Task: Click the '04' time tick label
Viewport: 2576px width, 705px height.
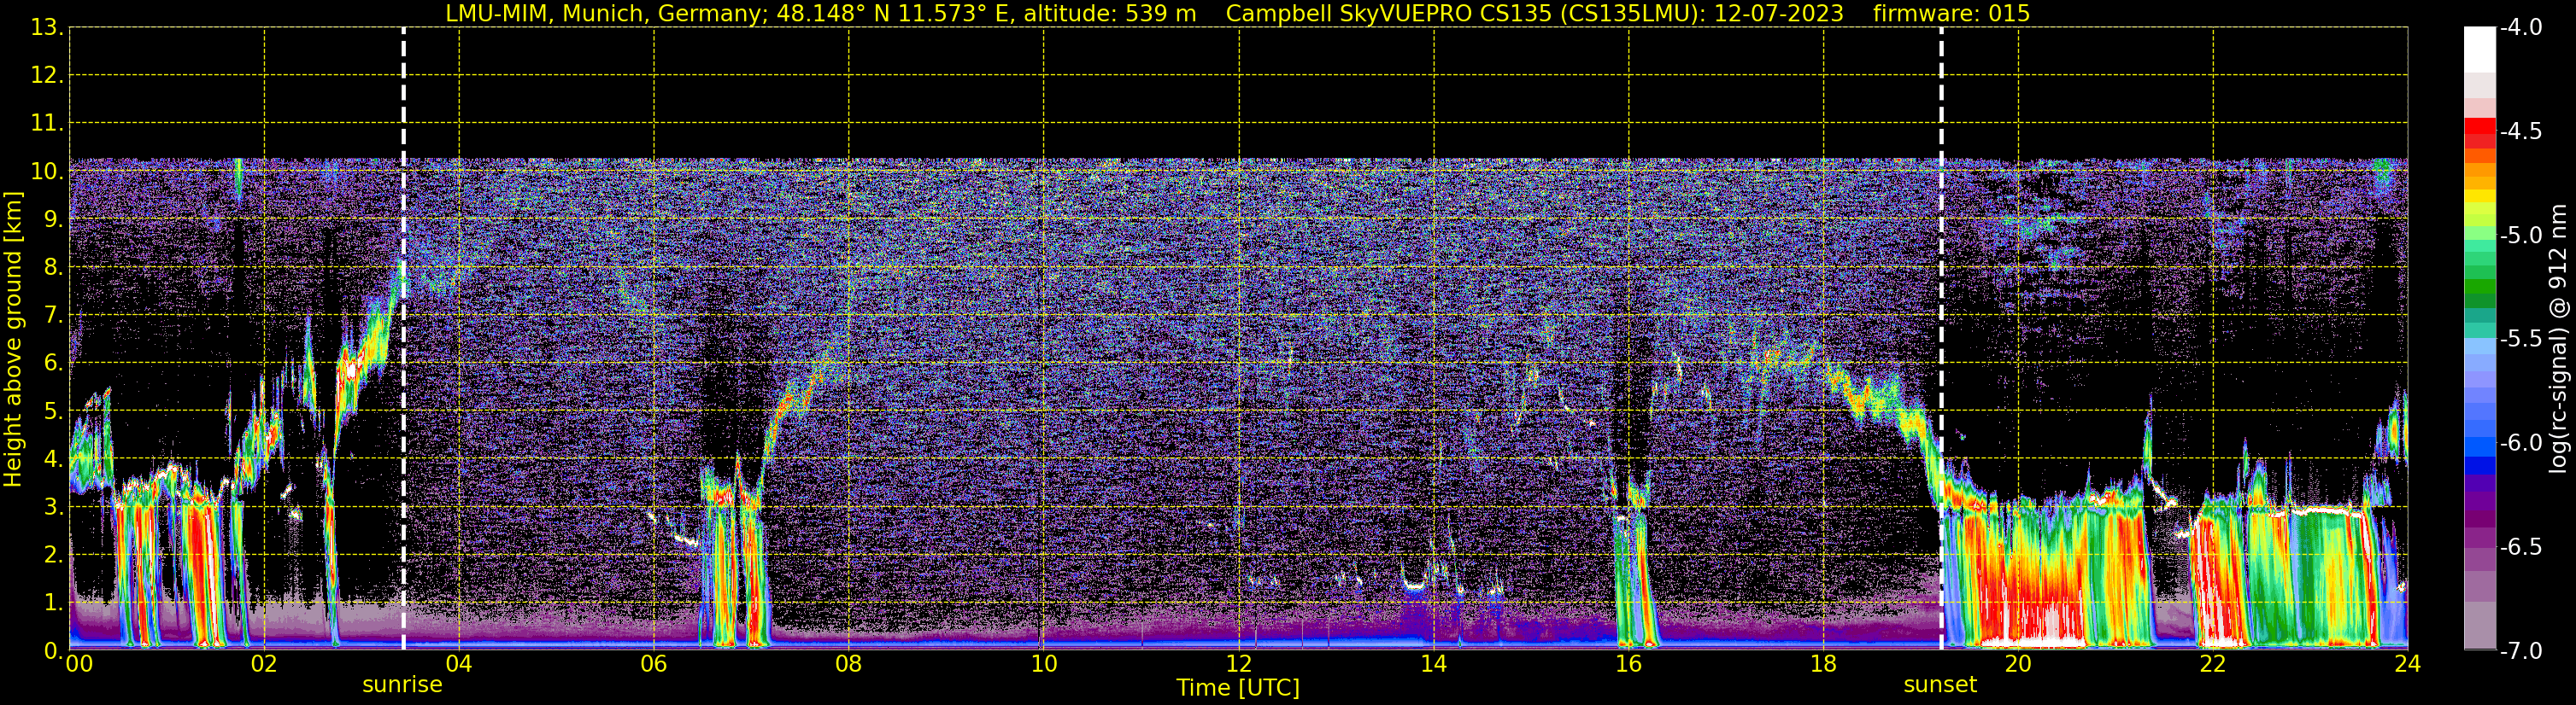Action: click(459, 664)
